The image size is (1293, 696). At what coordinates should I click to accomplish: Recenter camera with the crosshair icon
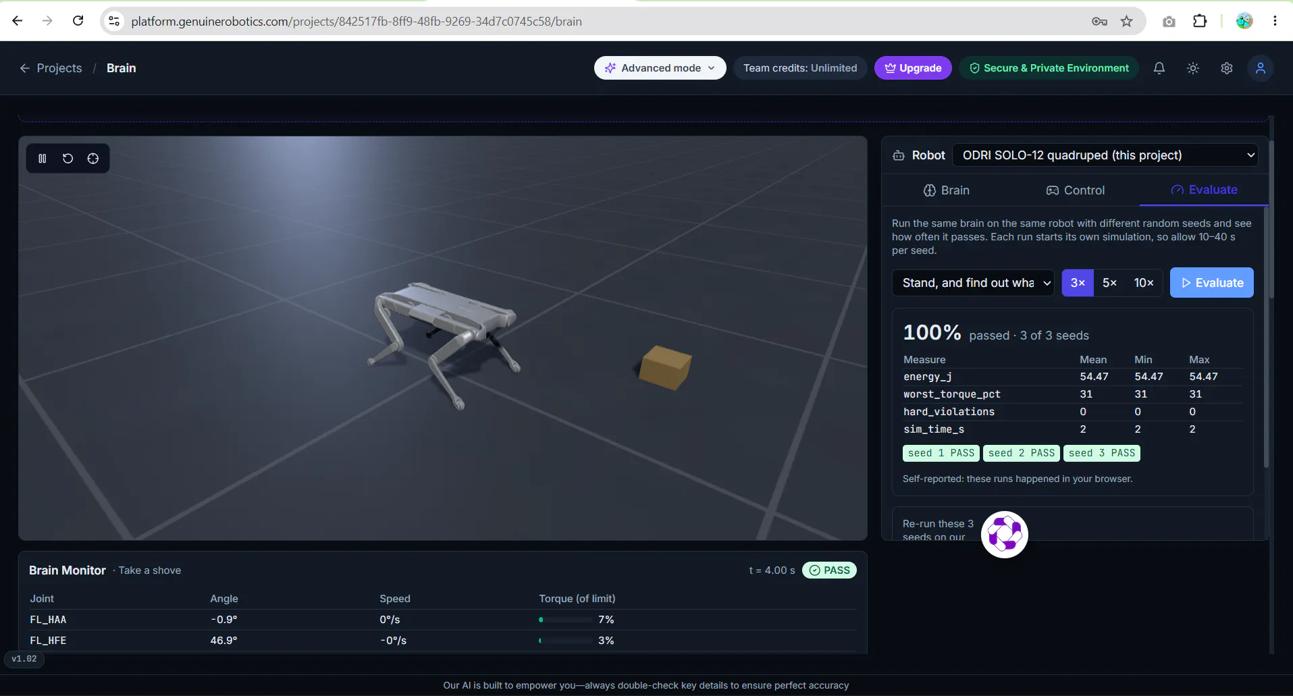coord(93,159)
